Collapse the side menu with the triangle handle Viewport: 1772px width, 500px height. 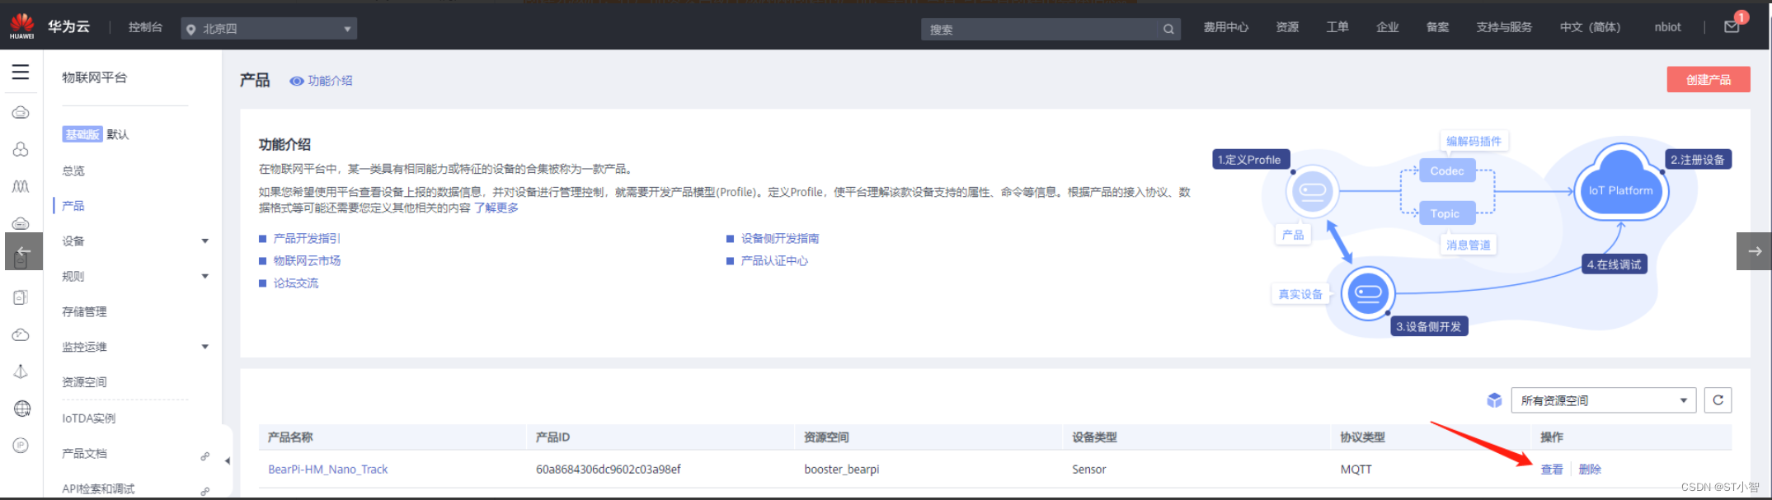click(227, 461)
